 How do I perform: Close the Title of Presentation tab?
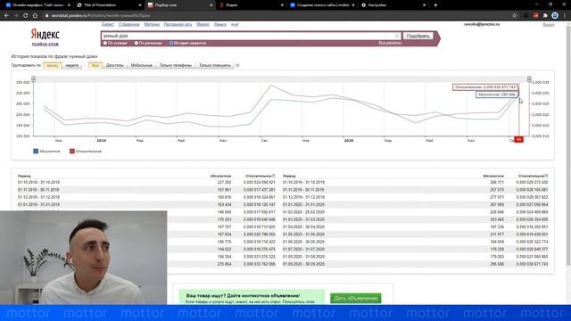pos(140,5)
